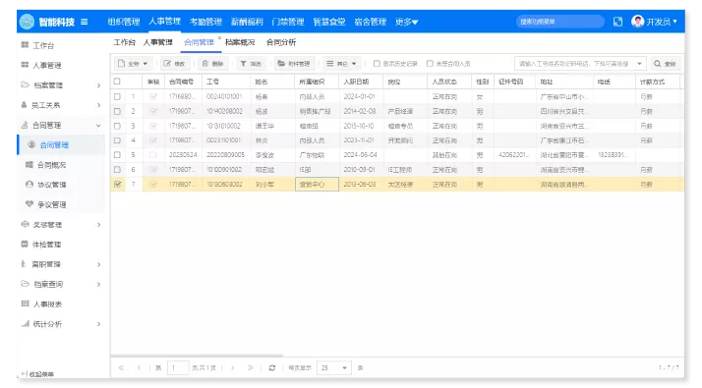Open 附件管理 folder toolbar button
The width and height of the screenshot is (702, 388).
click(294, 64)
